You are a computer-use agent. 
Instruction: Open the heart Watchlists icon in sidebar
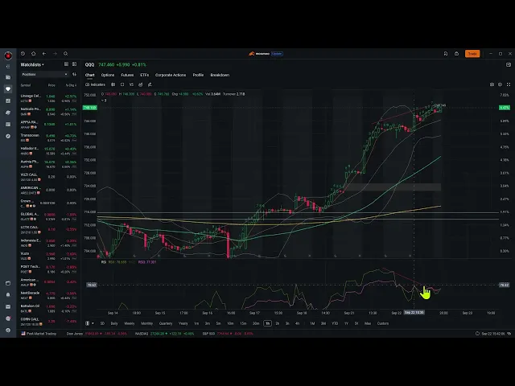(x=8, y=89)
